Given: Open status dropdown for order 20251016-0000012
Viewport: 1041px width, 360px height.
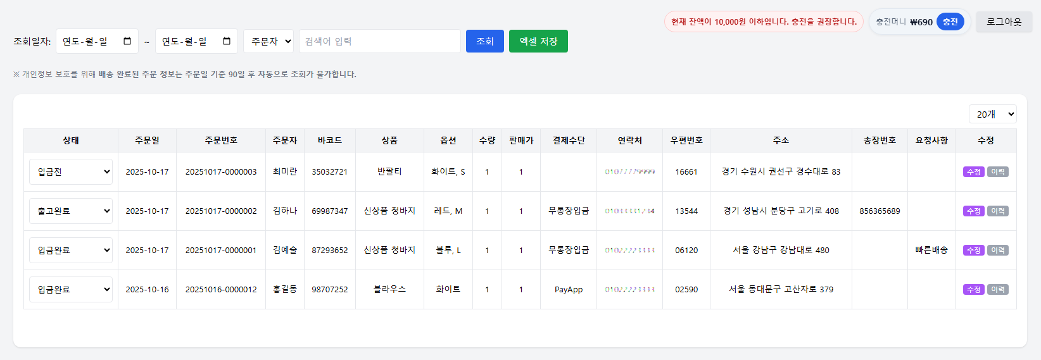Looking at the screenshot, I should click(x=71, y=289).
